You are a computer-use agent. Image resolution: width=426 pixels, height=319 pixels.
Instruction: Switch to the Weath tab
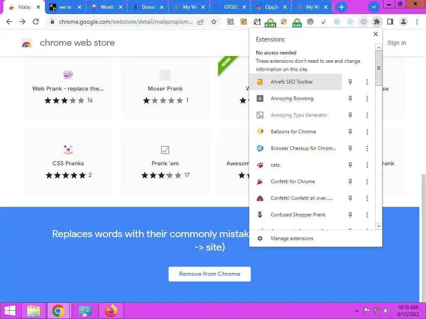click(x=107, y=7)
